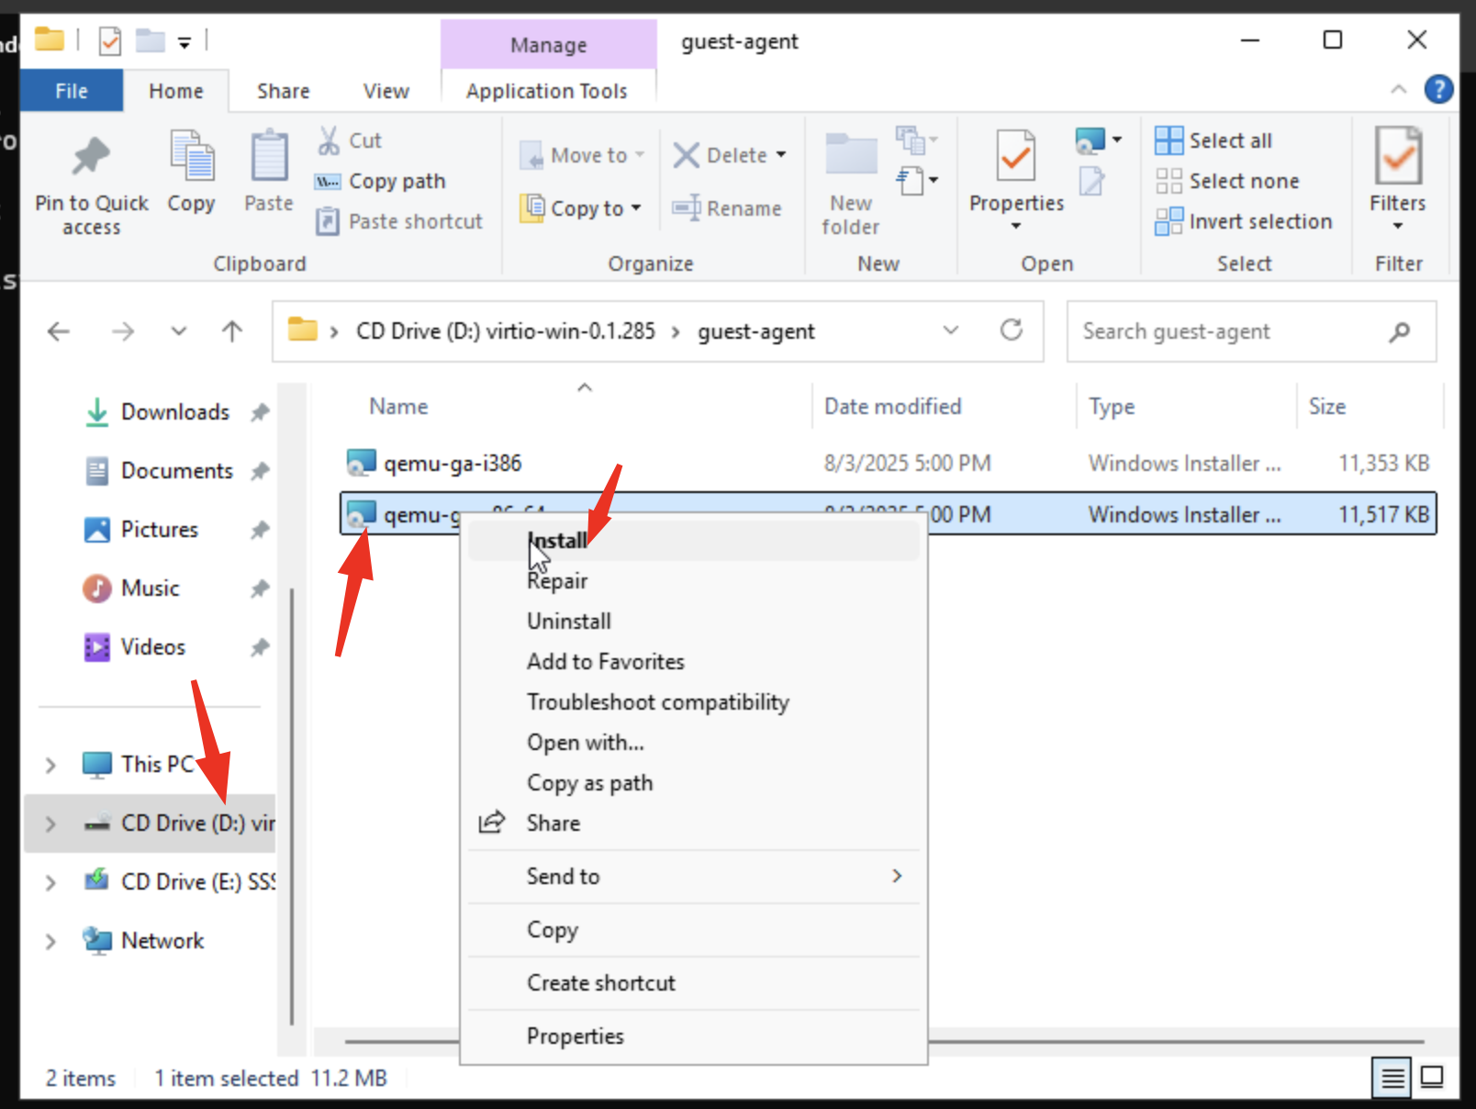The width and height of the screenshot is (1476, 1109).
Task: Switch to large icons view
Action: [x=1432, y=1077]
